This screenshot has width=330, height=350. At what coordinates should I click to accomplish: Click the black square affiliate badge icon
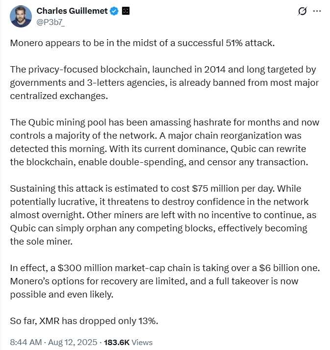pos(126,11)
